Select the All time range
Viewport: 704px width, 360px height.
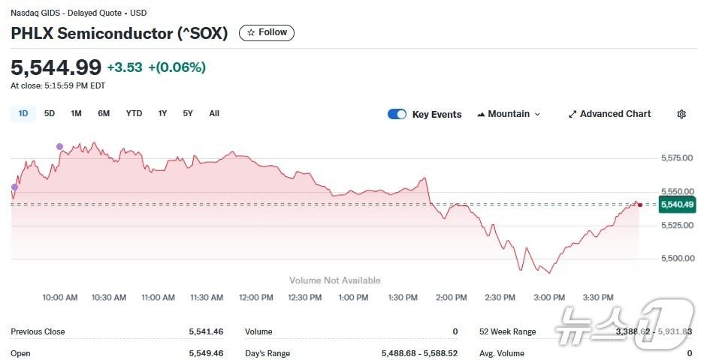point(214,113)
